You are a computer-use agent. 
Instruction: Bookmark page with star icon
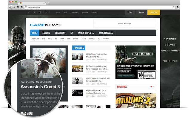click(x=173, y=7)
